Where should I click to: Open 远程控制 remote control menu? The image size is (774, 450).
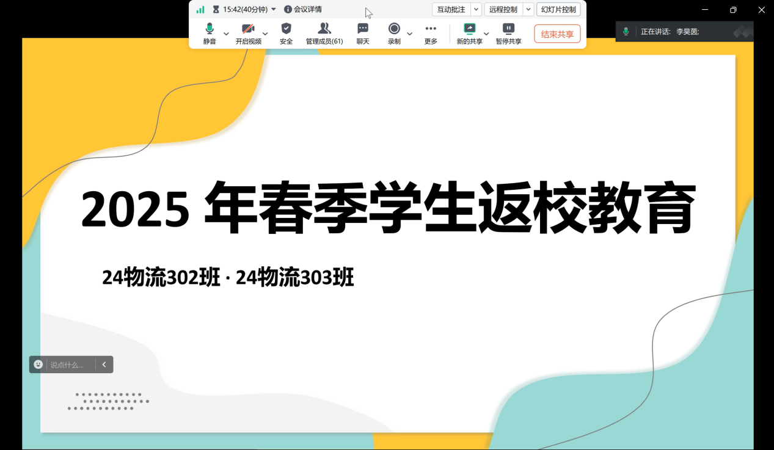point(503,10)
